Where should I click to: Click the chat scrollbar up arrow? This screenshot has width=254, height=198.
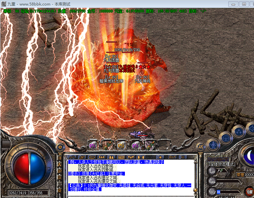click(195, 162)
